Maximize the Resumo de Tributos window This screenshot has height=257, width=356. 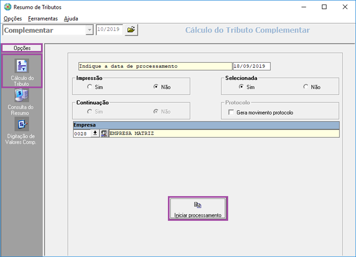click(324, 7)
